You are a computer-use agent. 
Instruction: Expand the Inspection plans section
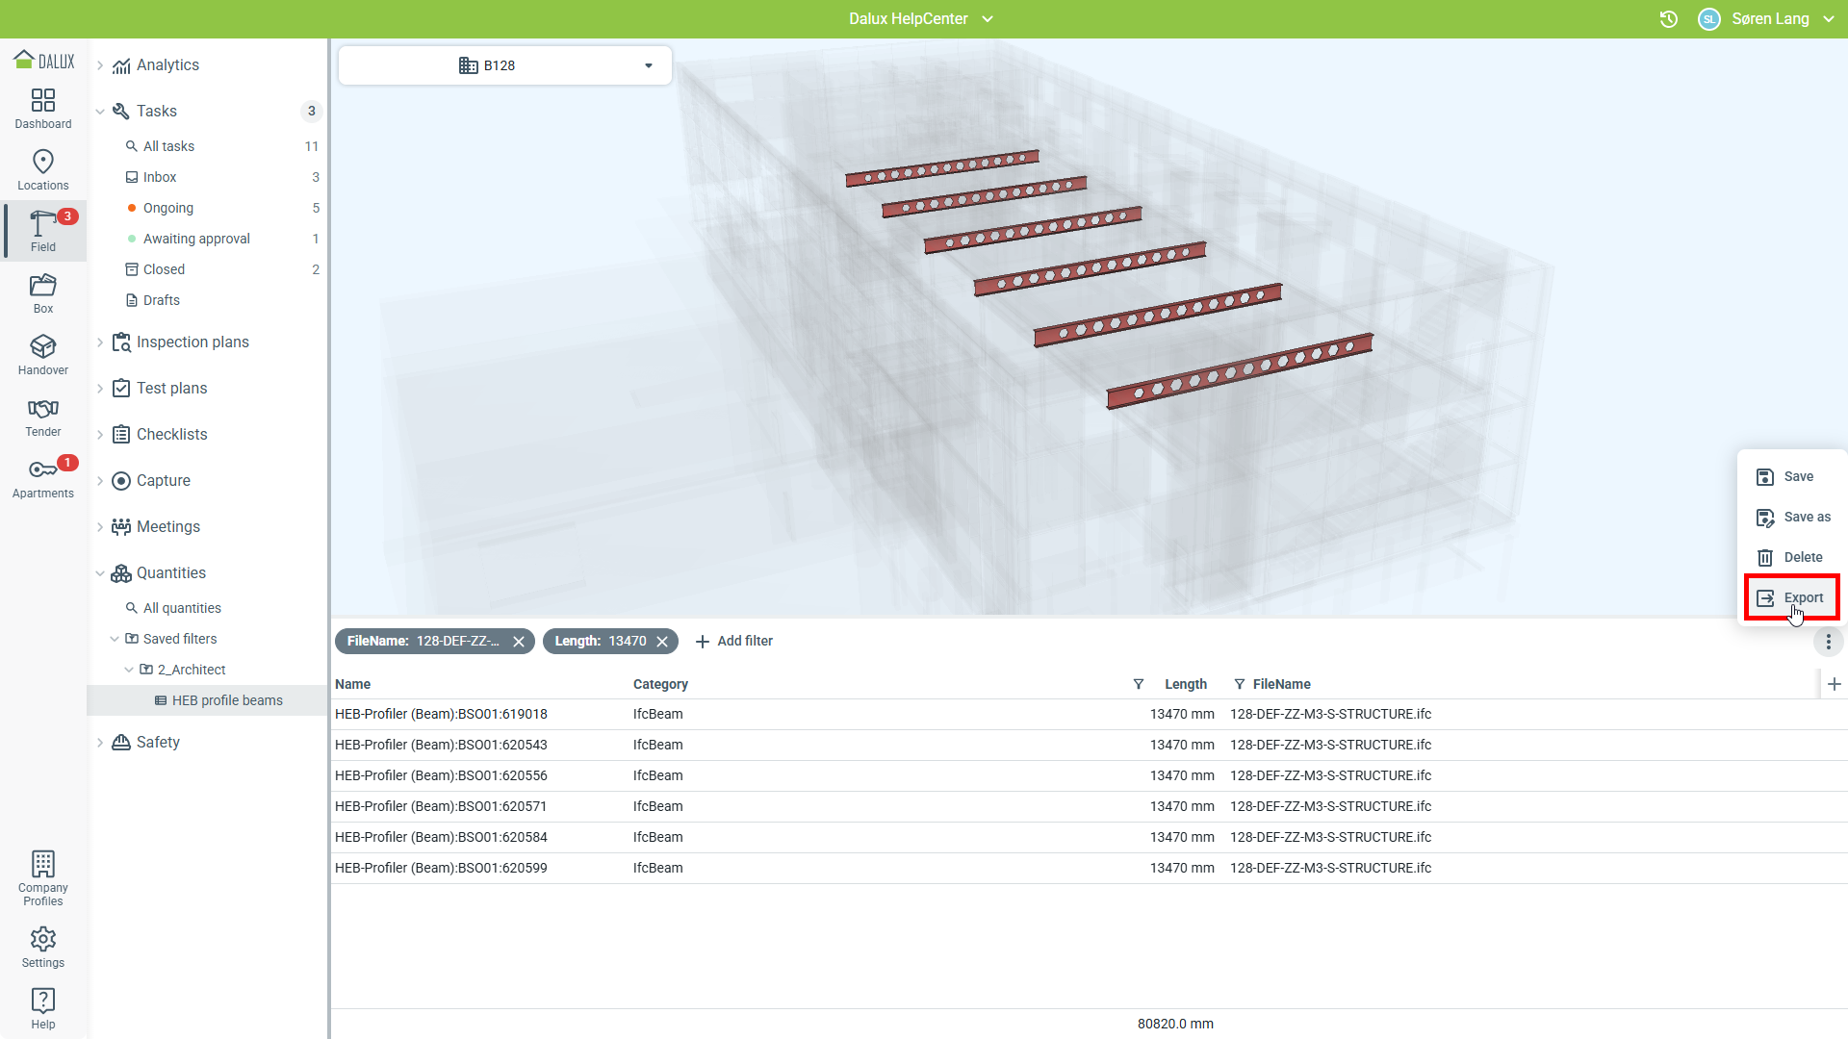coord(100,342)
